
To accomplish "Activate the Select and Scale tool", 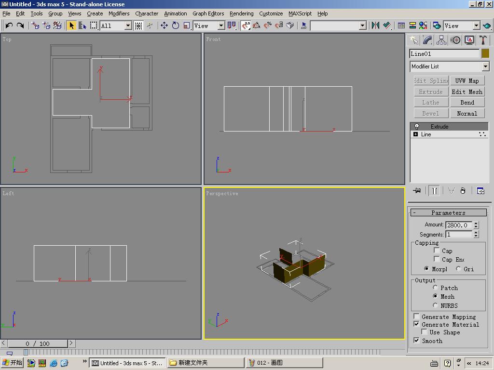I will [x=187, y=26].
